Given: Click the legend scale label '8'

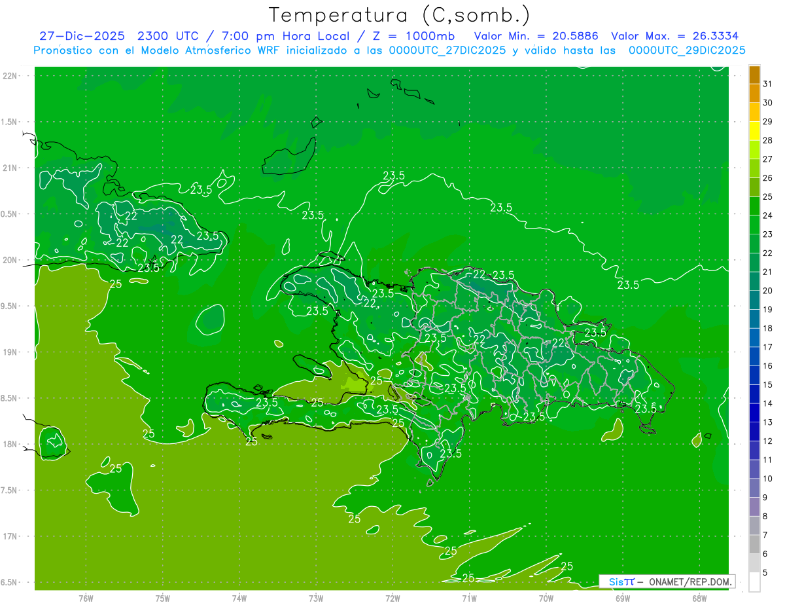Looking at the screenshot, I should point(765,516).
